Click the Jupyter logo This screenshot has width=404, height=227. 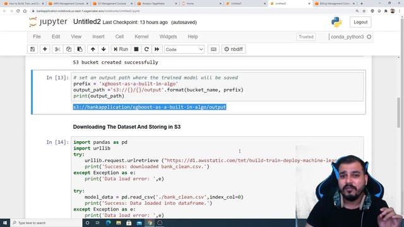point(48,22)
